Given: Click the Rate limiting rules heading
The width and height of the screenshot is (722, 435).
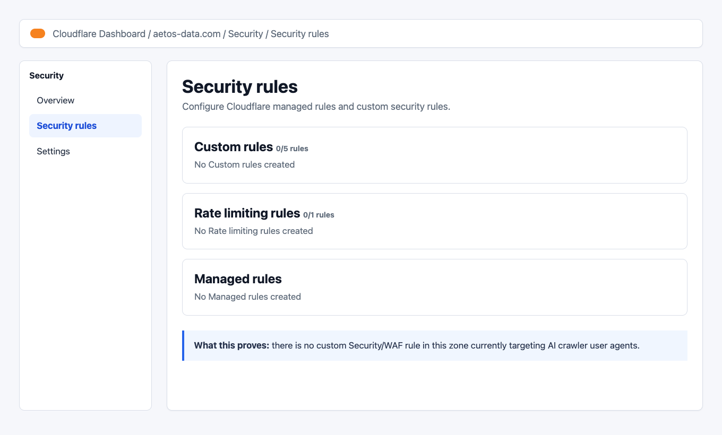Looking at the screenshot, I should 247,213.
